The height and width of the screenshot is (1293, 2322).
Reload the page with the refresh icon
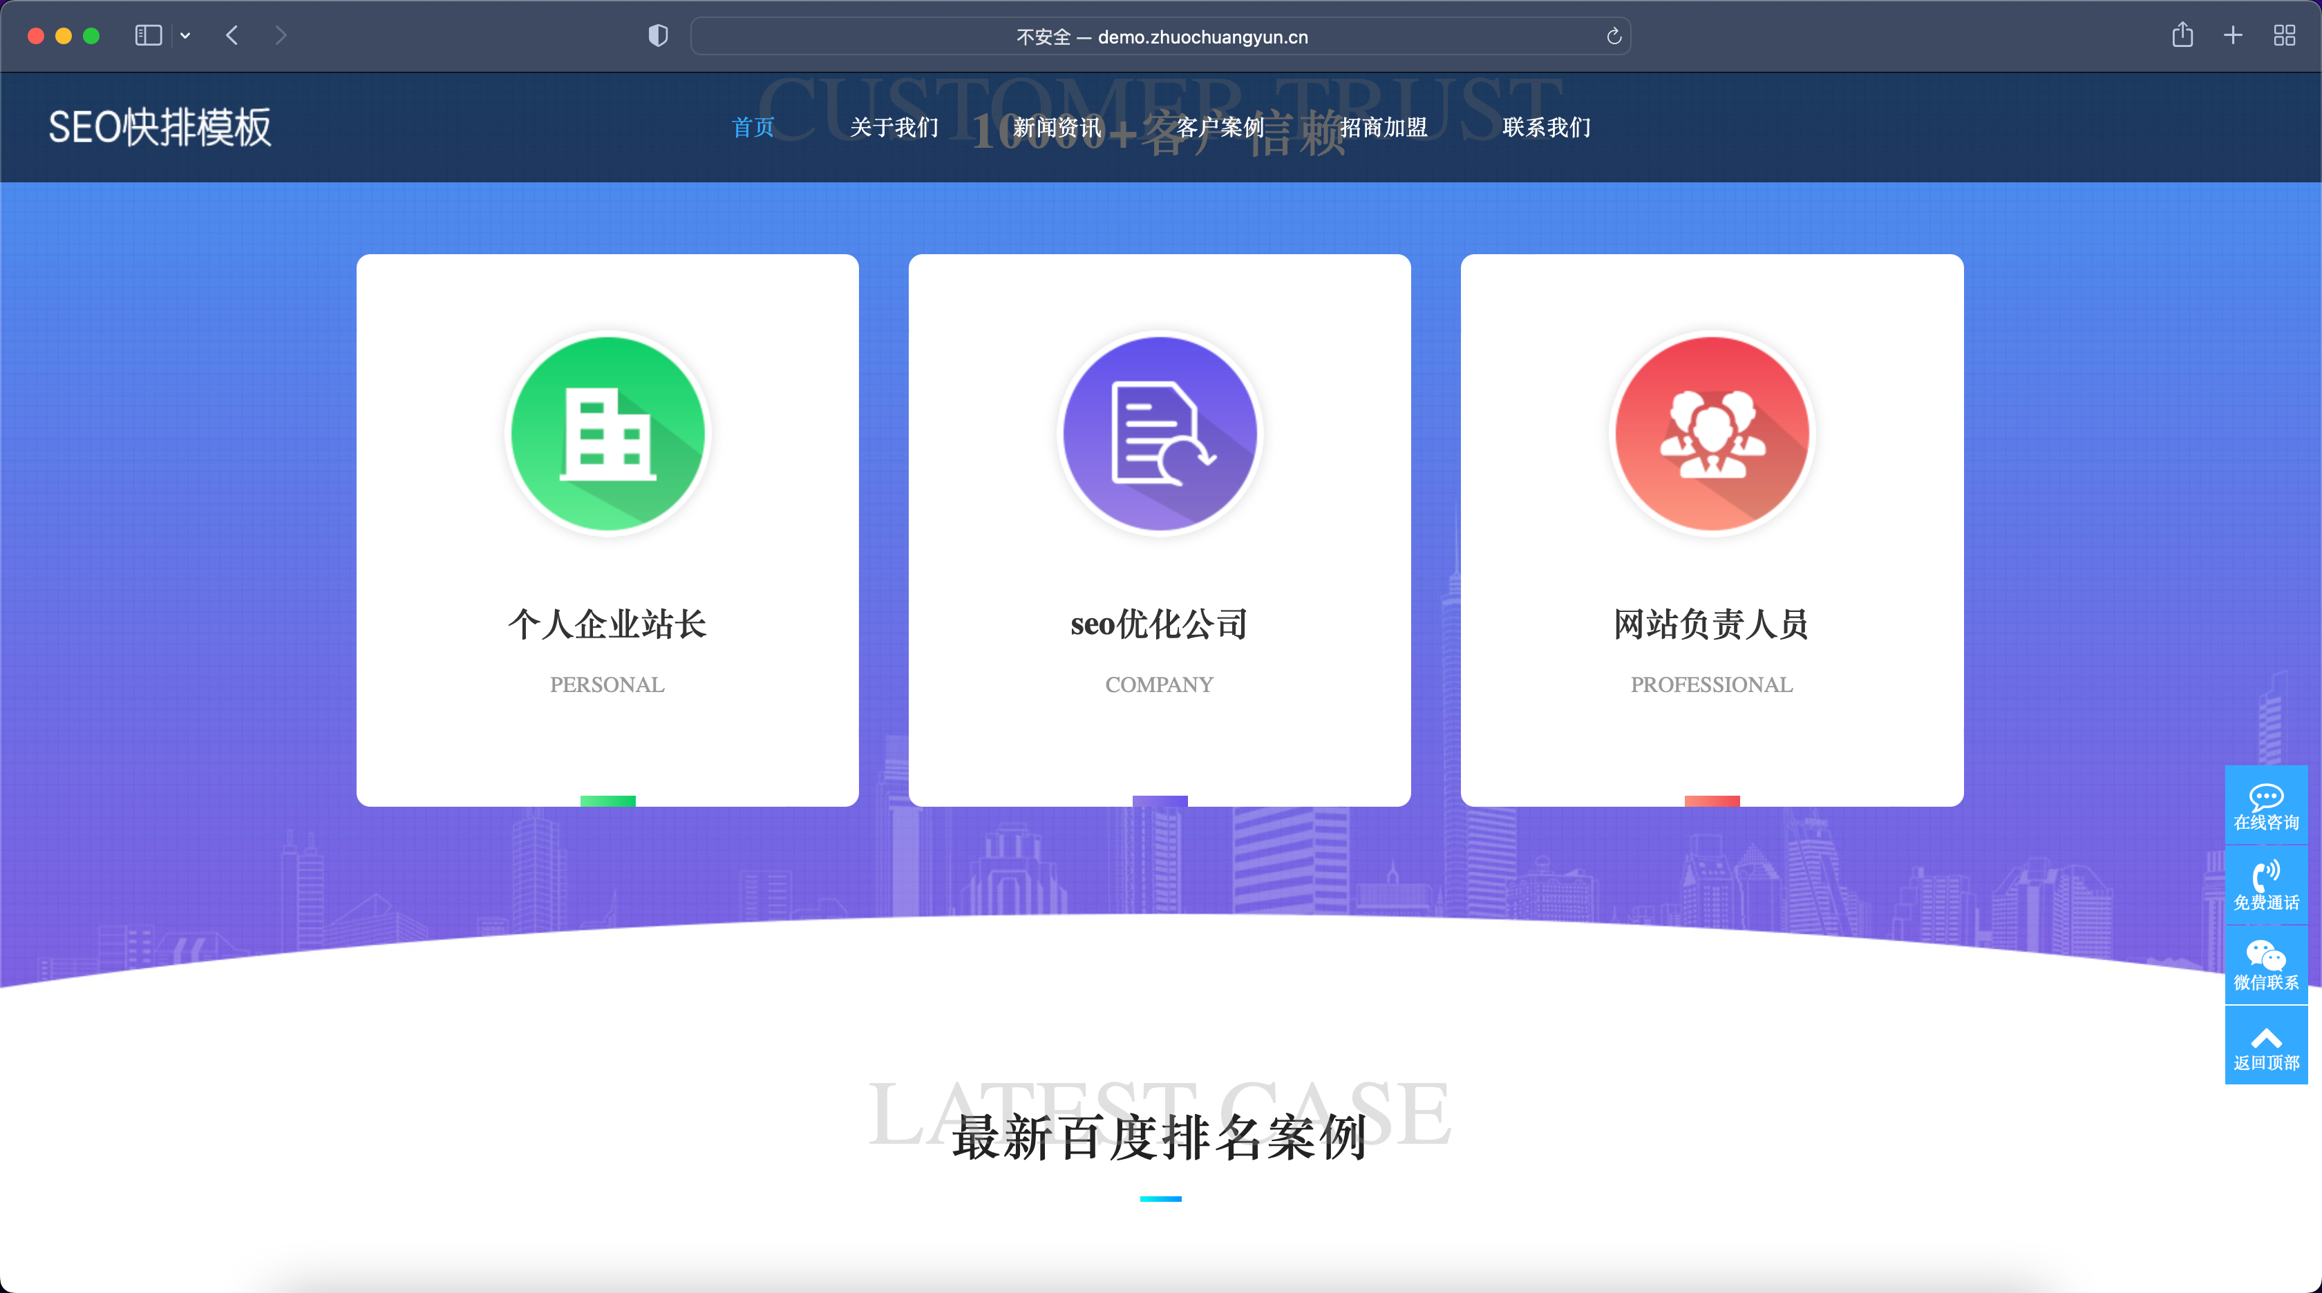pyautogui.click(x=1614, y=36)
